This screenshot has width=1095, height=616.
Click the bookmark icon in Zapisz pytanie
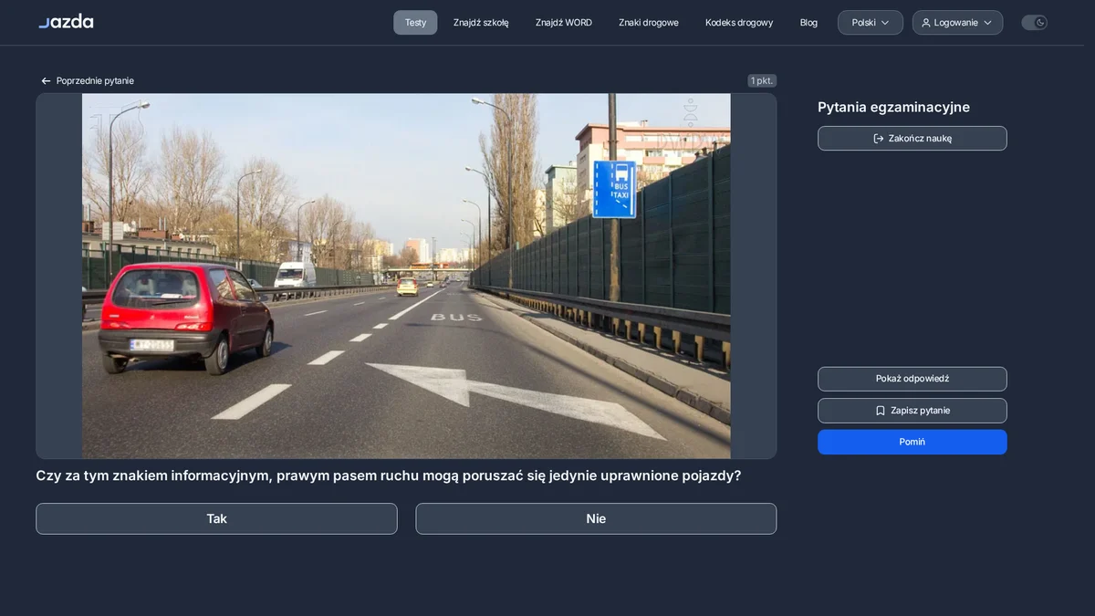coord(881,411)
